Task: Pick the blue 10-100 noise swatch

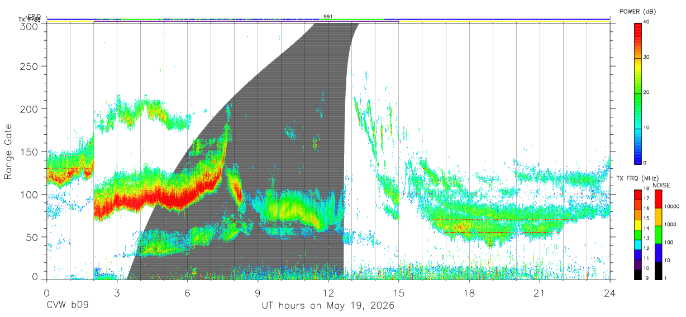Action: [x=658, y=252]
